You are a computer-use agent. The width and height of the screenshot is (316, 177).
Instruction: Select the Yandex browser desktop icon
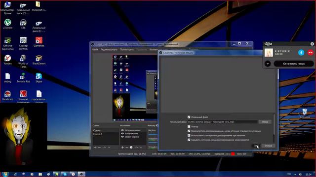click(x=8, y=59)
